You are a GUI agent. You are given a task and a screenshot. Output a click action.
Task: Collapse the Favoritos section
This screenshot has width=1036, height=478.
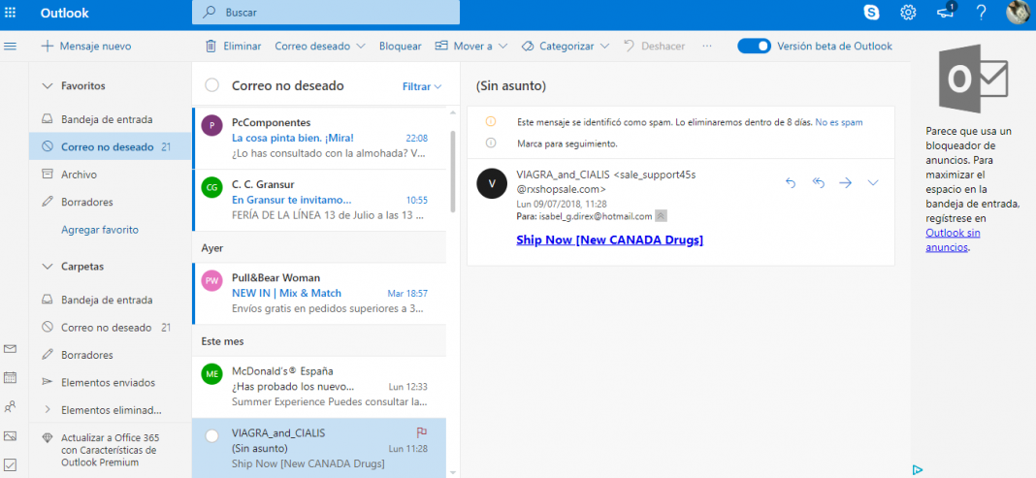click(47, 85)
